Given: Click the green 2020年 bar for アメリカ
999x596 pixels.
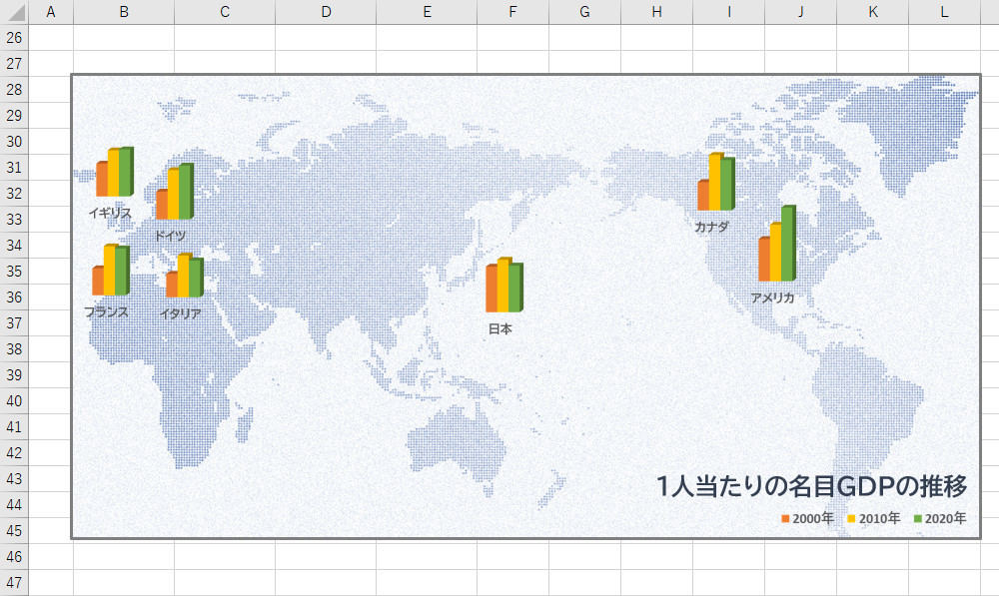Looking at the screenshot, I should 789,244.
